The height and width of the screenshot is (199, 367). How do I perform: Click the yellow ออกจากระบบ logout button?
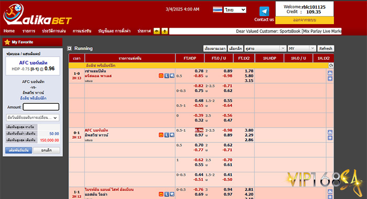(305, 20)
